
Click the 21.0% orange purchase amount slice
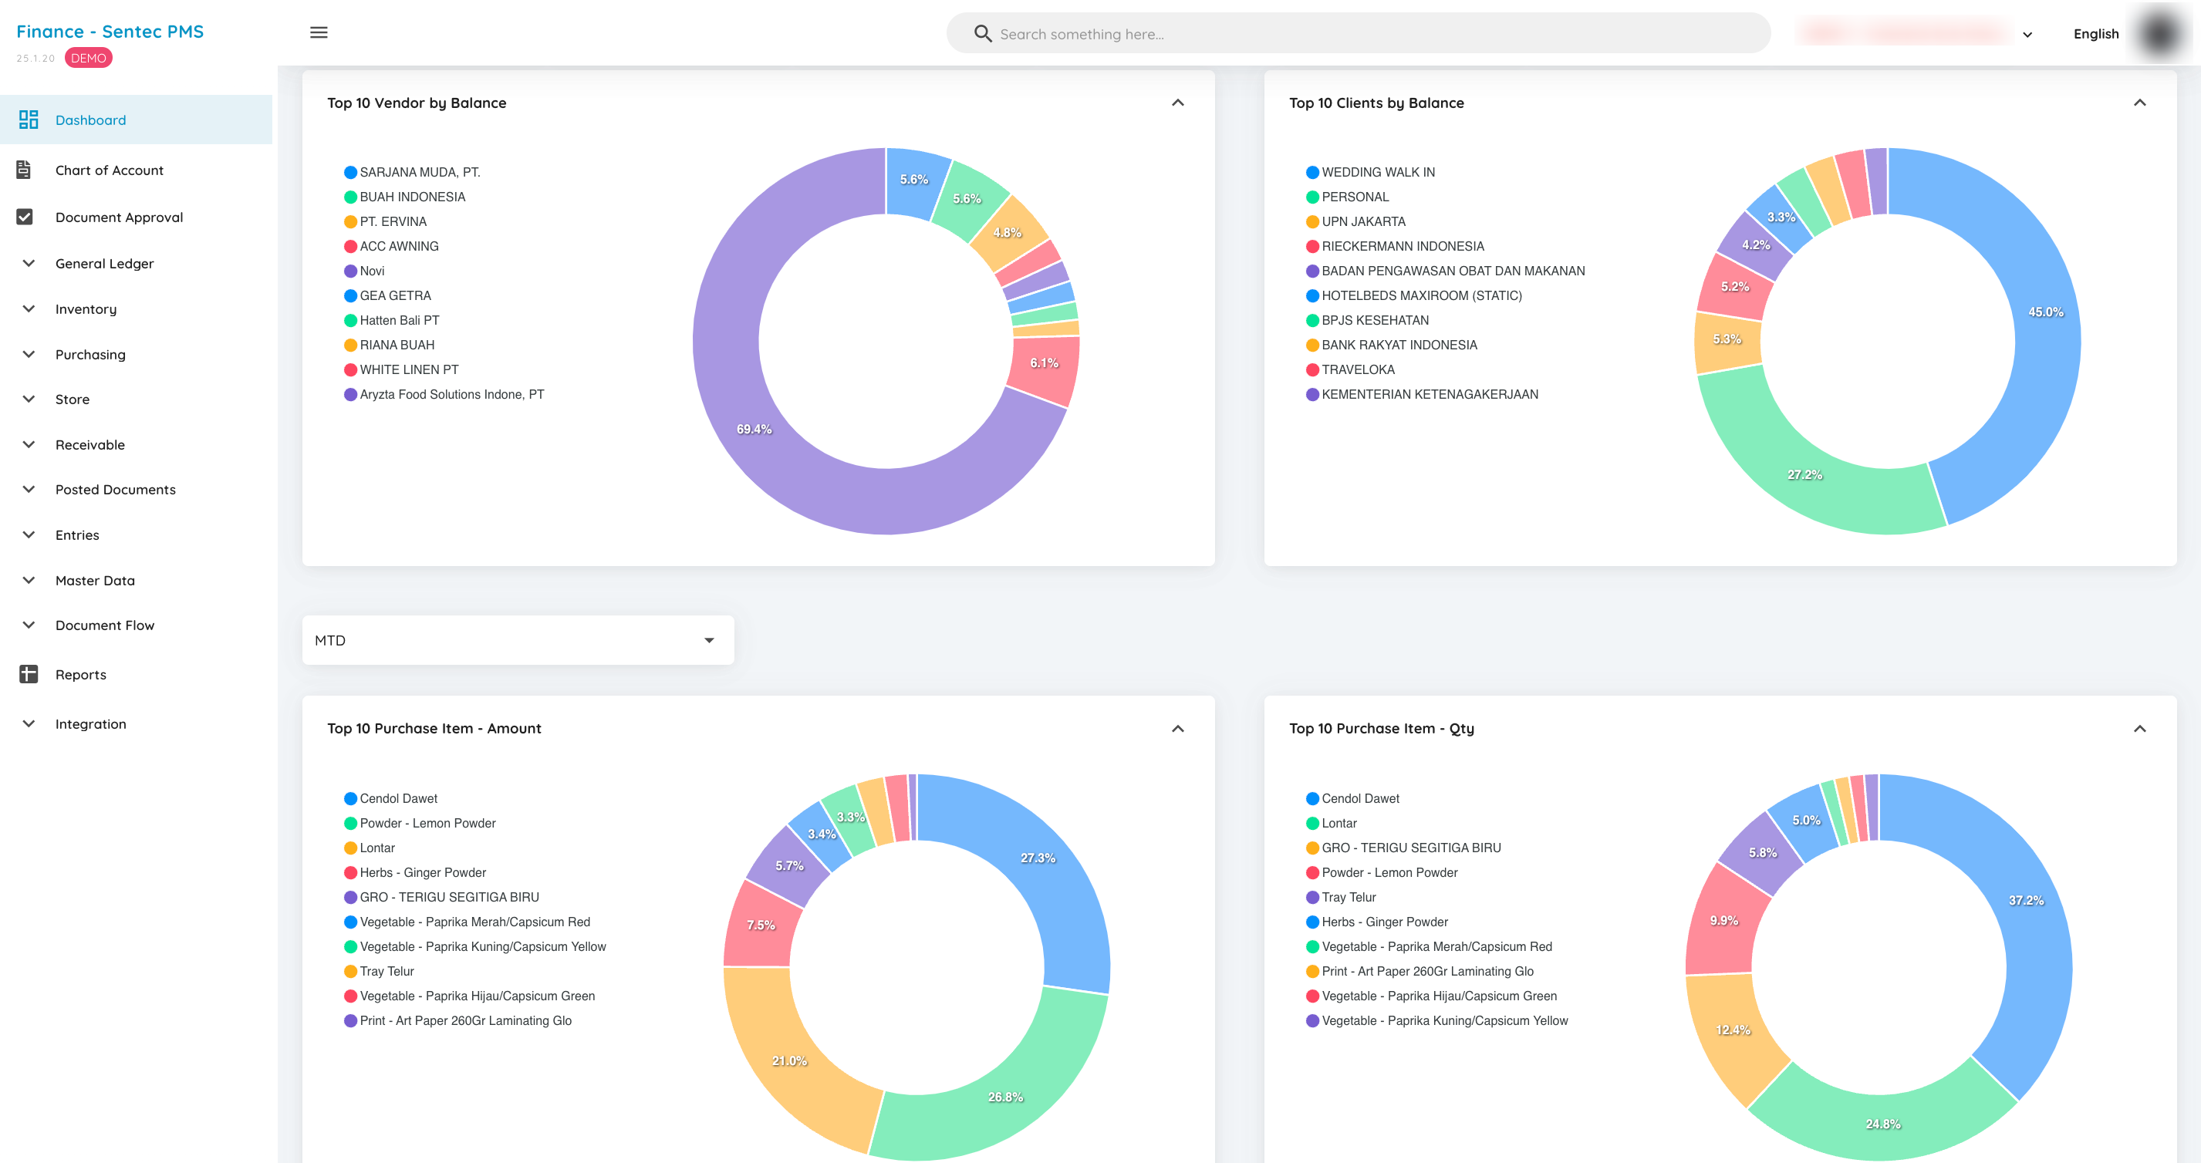tap(789, 1061)
